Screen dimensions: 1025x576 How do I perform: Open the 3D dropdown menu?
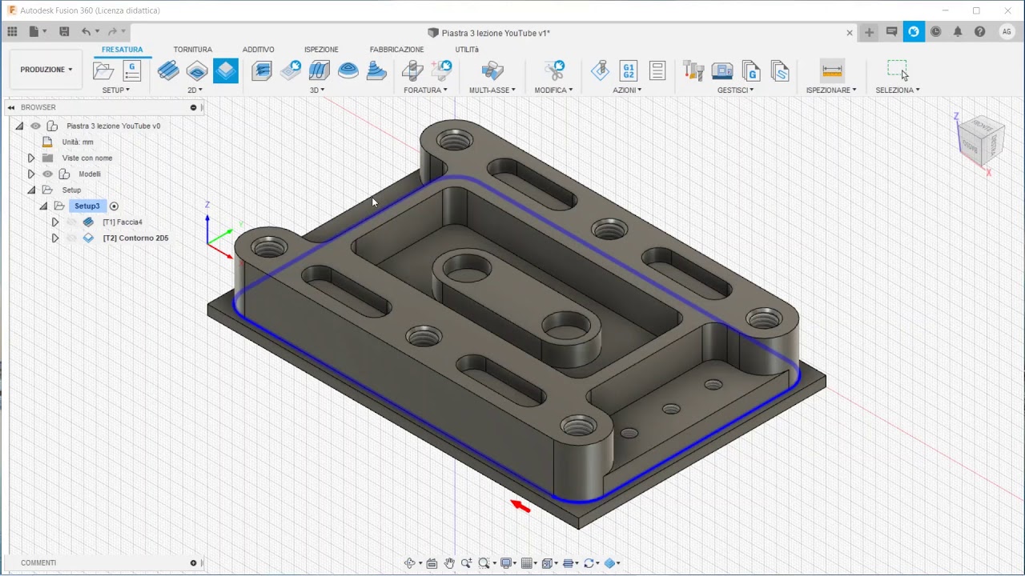click(317, 90)
